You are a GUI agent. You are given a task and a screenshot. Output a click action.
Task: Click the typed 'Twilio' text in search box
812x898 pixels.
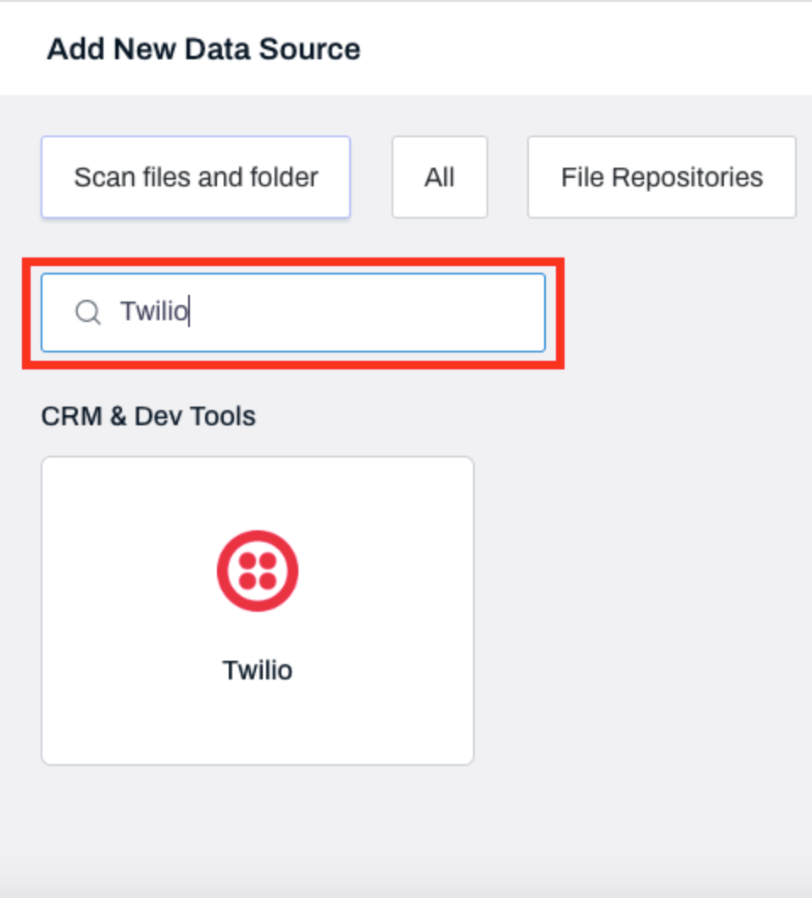pyautogui.click(x=153, y=312)
